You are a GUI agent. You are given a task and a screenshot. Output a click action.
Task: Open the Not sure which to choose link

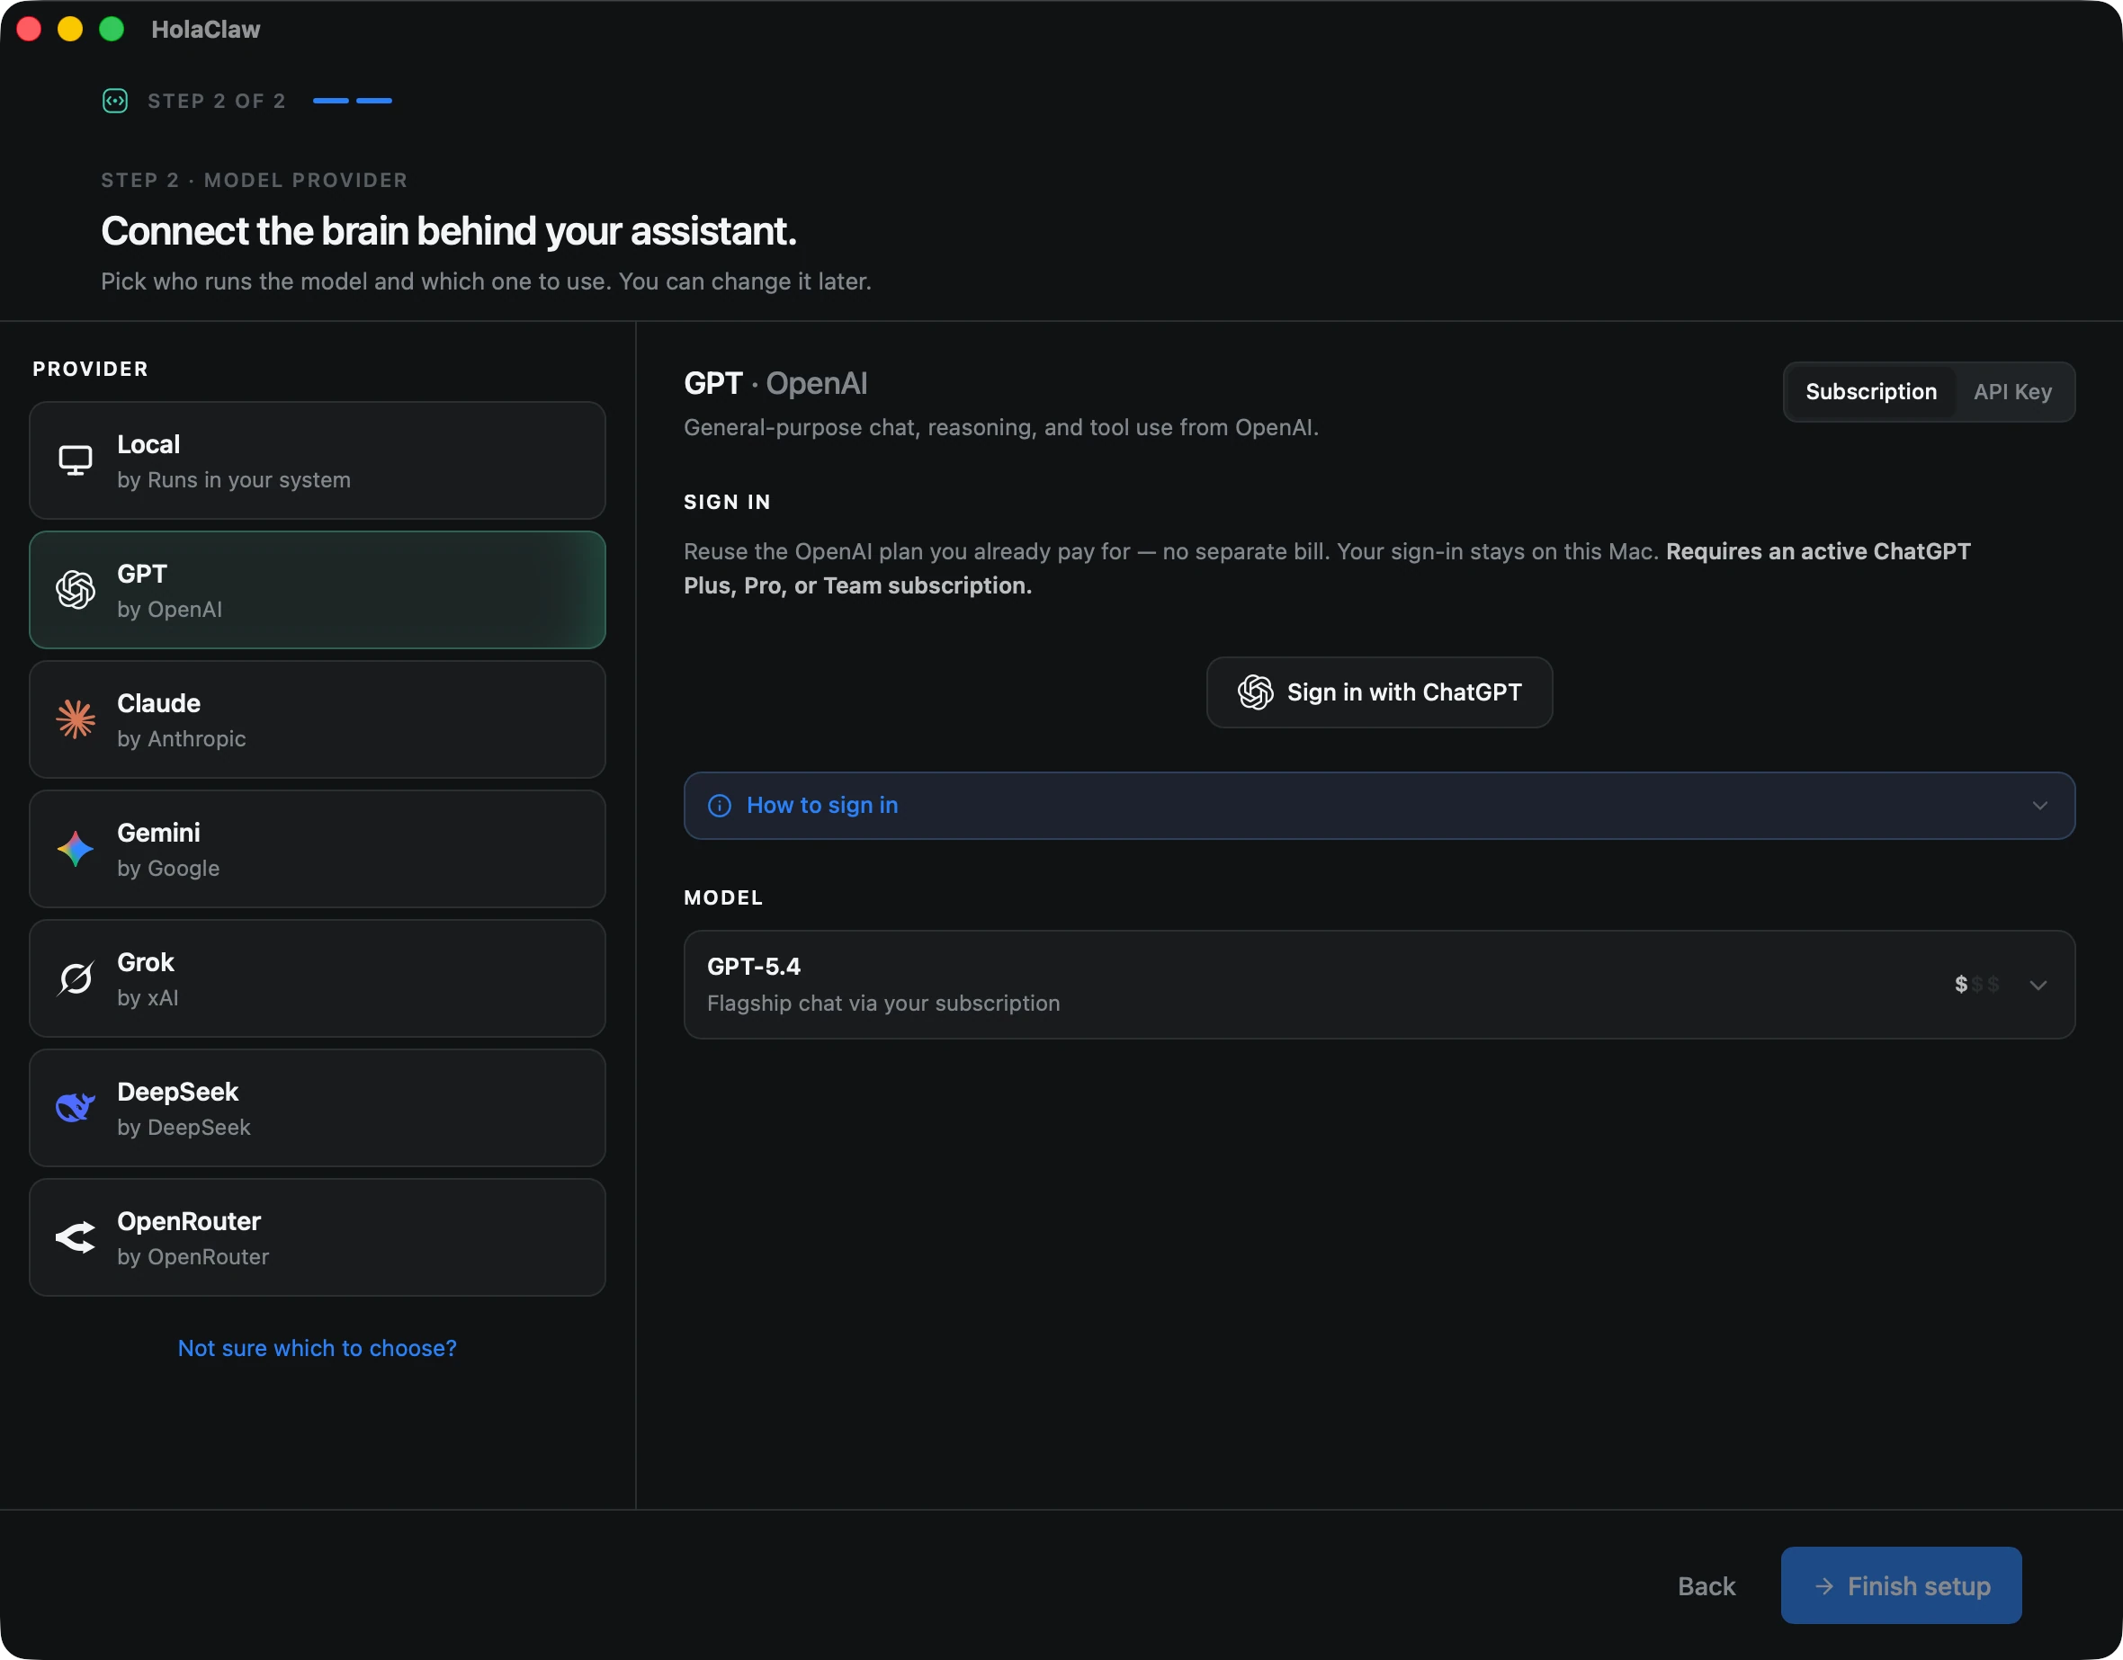tap(317, 1348)
